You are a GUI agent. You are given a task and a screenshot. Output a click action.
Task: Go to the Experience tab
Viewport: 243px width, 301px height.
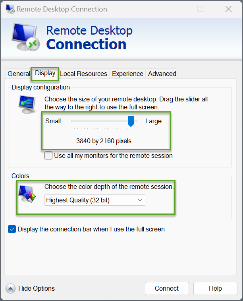127,74
